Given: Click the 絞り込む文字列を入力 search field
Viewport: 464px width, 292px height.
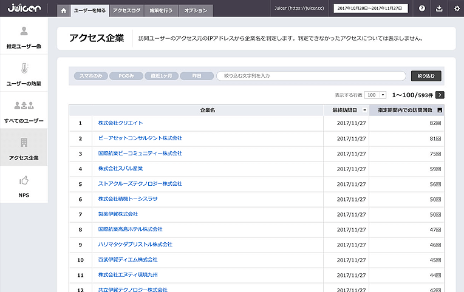Looking at the screenshot, I should pos(310,76).
